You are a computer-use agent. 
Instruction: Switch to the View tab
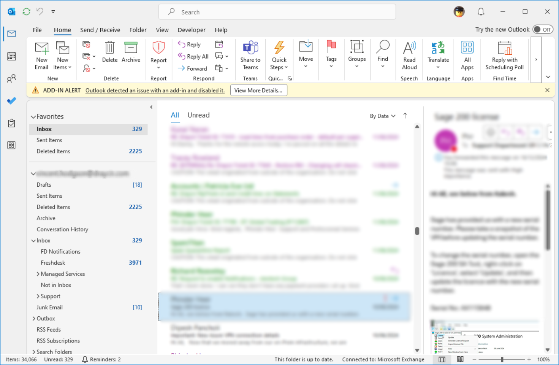[162, 30]
